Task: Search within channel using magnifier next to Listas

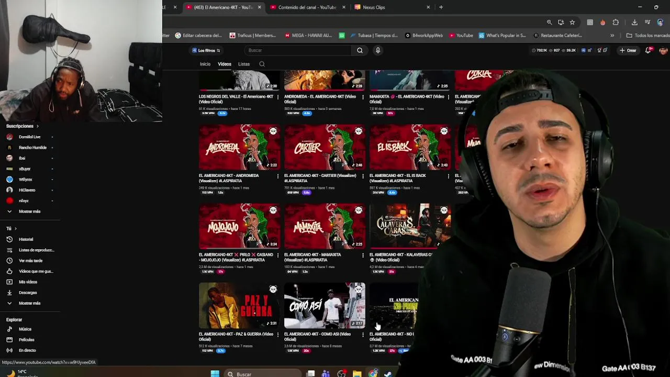Action: coord(262,64)
